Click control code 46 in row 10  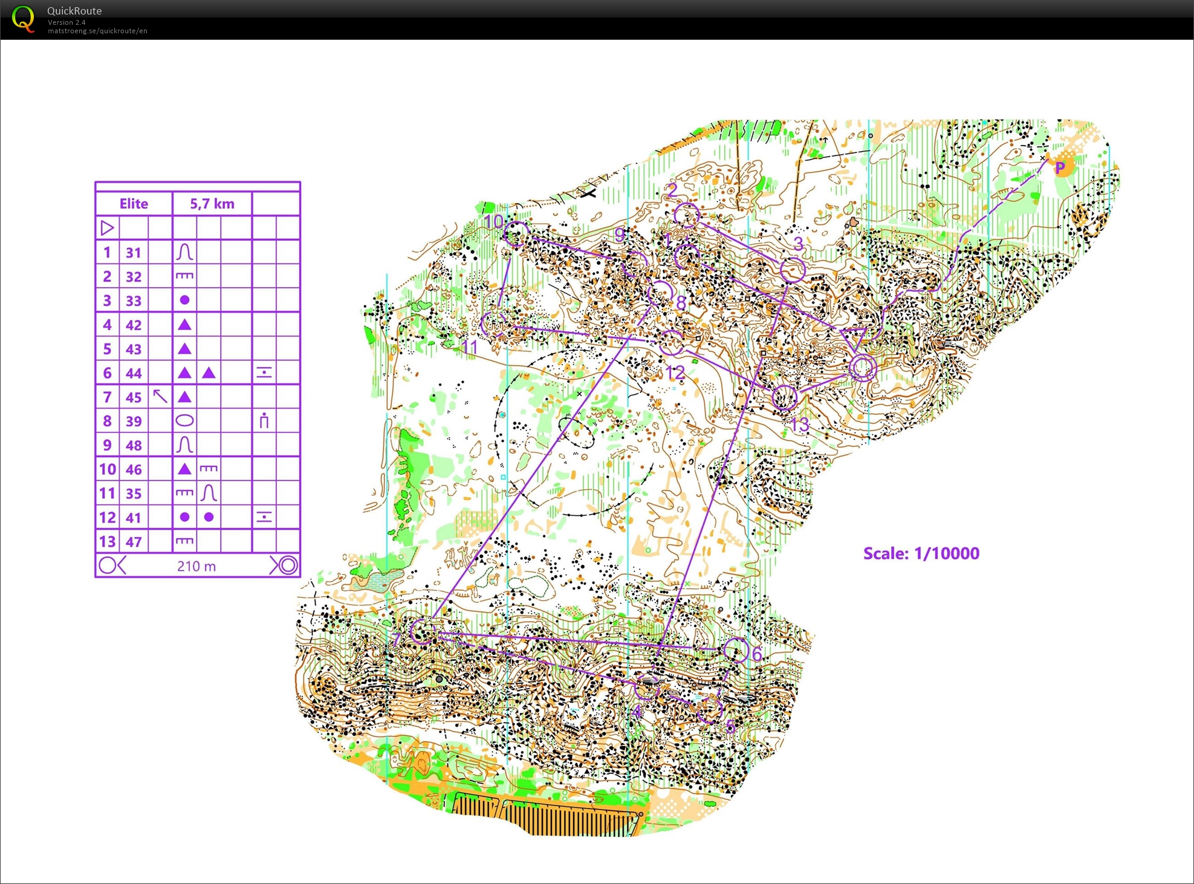[x=134, y=469]
